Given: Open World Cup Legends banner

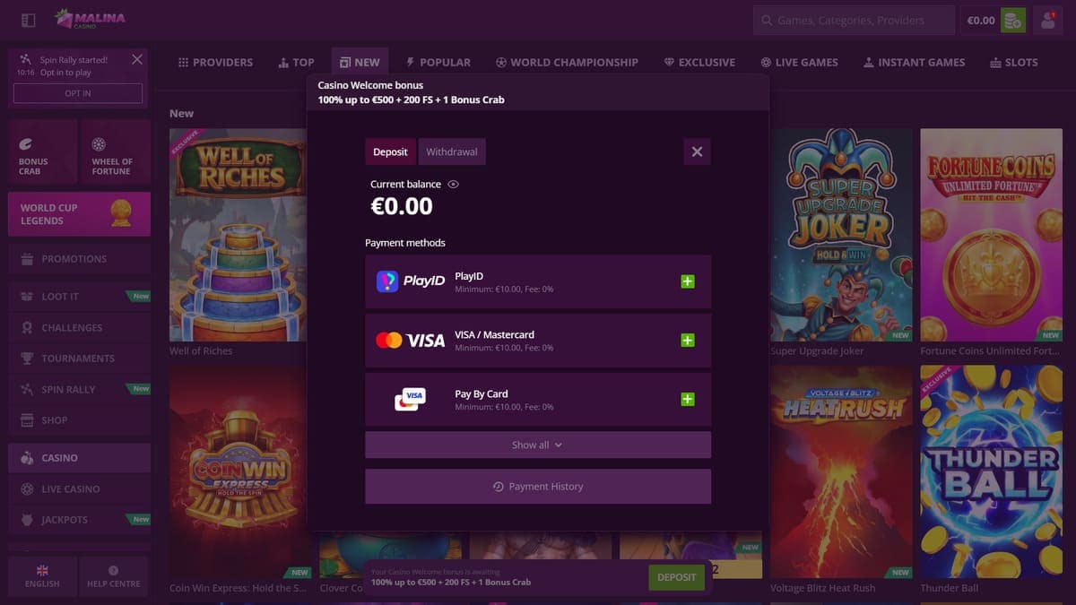Looking at the screenshot, I should [x=79, y=214].
